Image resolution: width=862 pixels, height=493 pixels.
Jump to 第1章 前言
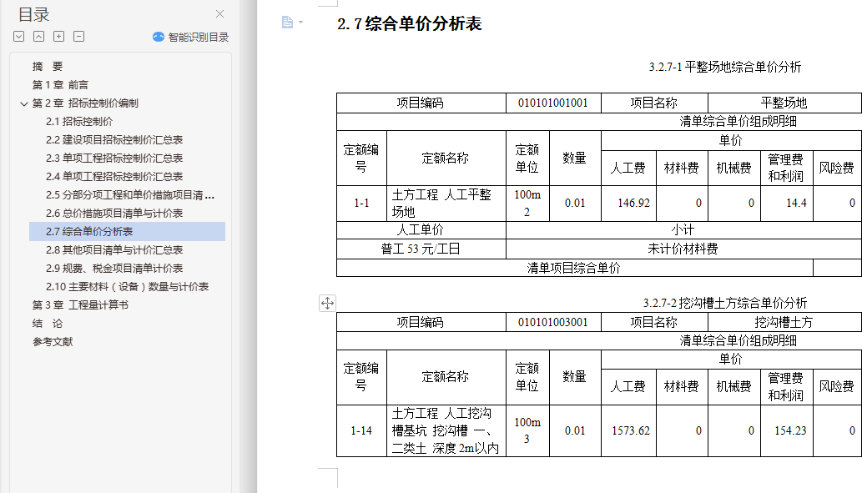pyautogui.click(x=60, y=84)
